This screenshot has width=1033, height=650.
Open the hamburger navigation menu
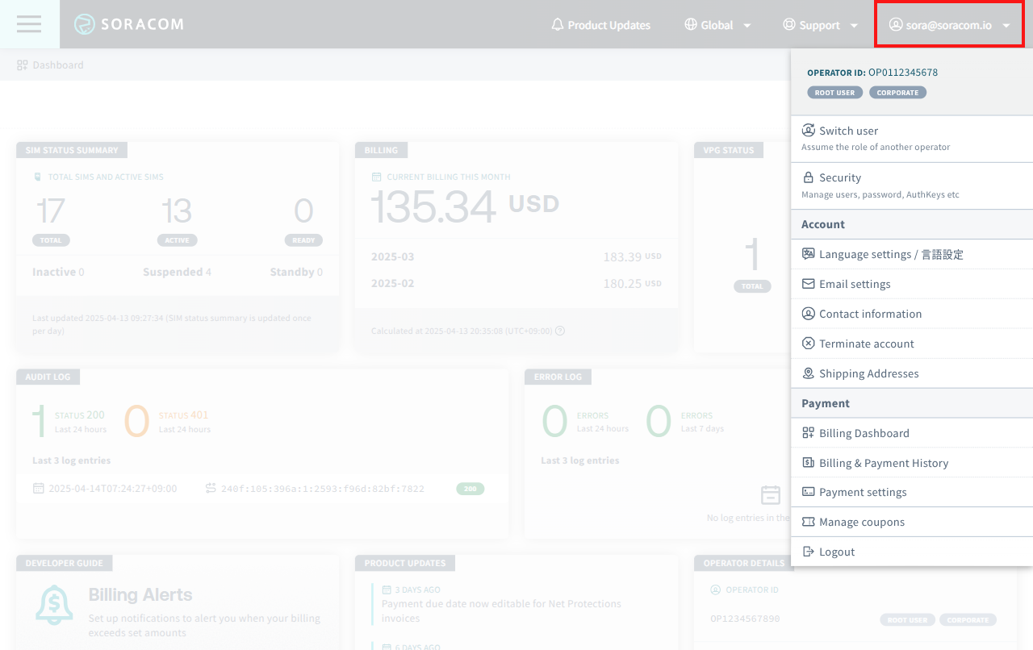[x=29, y=24]
